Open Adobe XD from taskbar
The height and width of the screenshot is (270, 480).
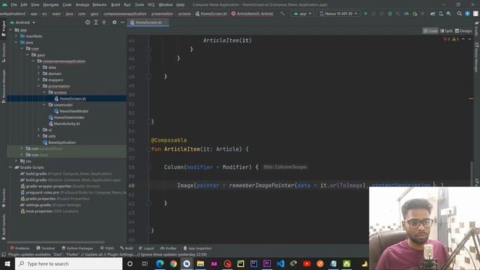point(214,263)
